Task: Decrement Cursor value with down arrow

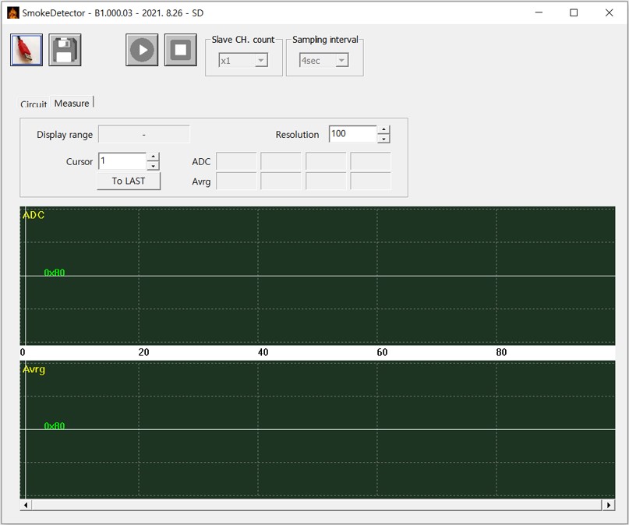Action: coord(153,166)
